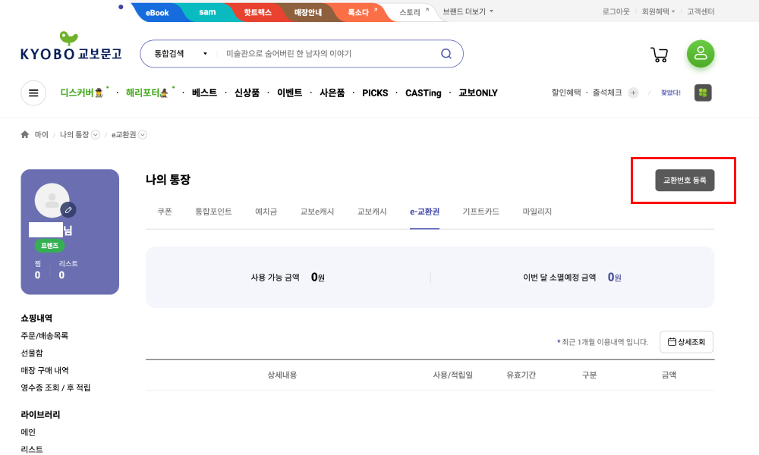Select the e-교환권 tab
The image size is (759, 455).
click(424, 212)
